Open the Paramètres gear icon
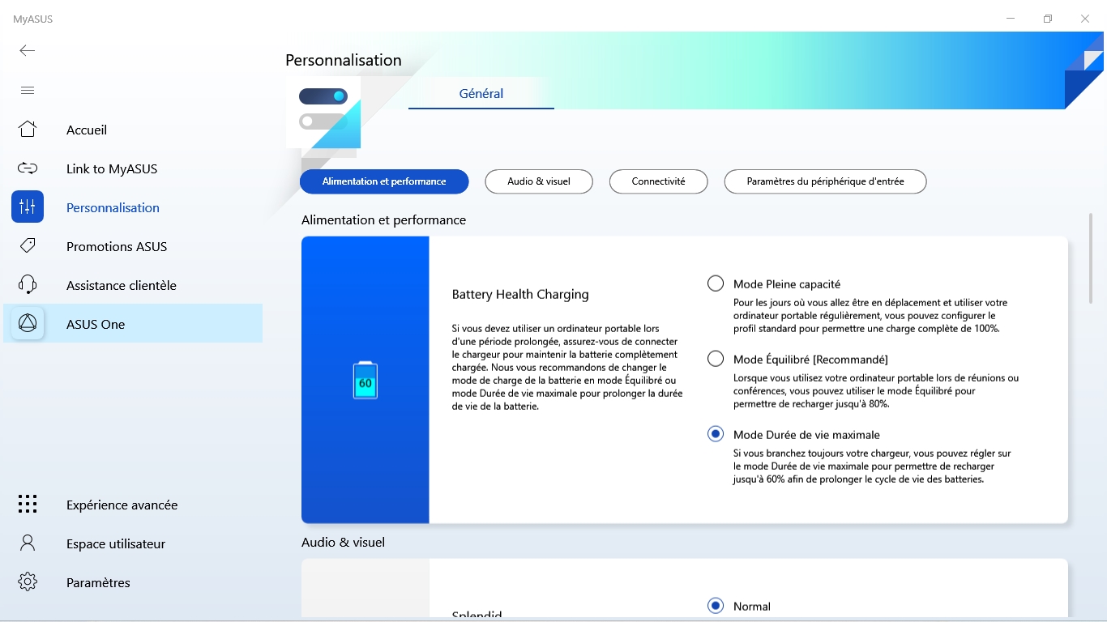Image resolution: width=1107 pixels, height=622 pixels. coord(28,582)
